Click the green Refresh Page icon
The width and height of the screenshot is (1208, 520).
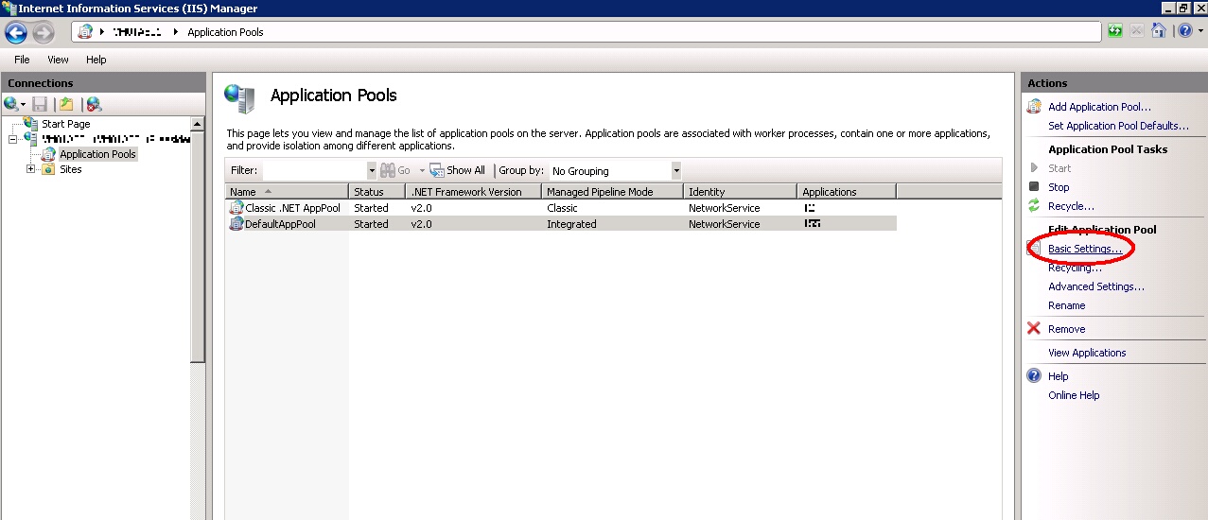point(1115,31)
